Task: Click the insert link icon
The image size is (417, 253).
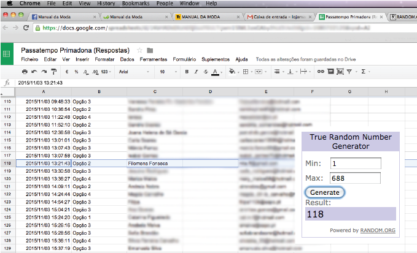Action: 320,72
